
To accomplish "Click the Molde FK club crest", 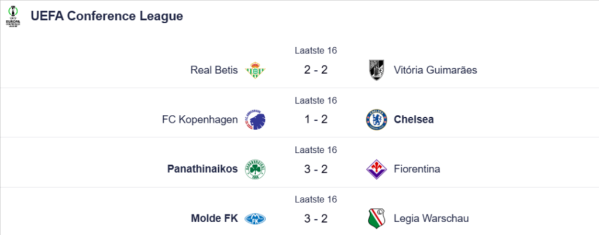I will 256,219.
